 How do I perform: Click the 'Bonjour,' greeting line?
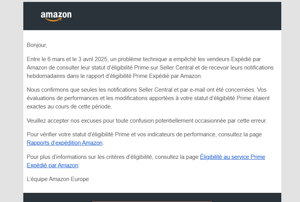37,45
